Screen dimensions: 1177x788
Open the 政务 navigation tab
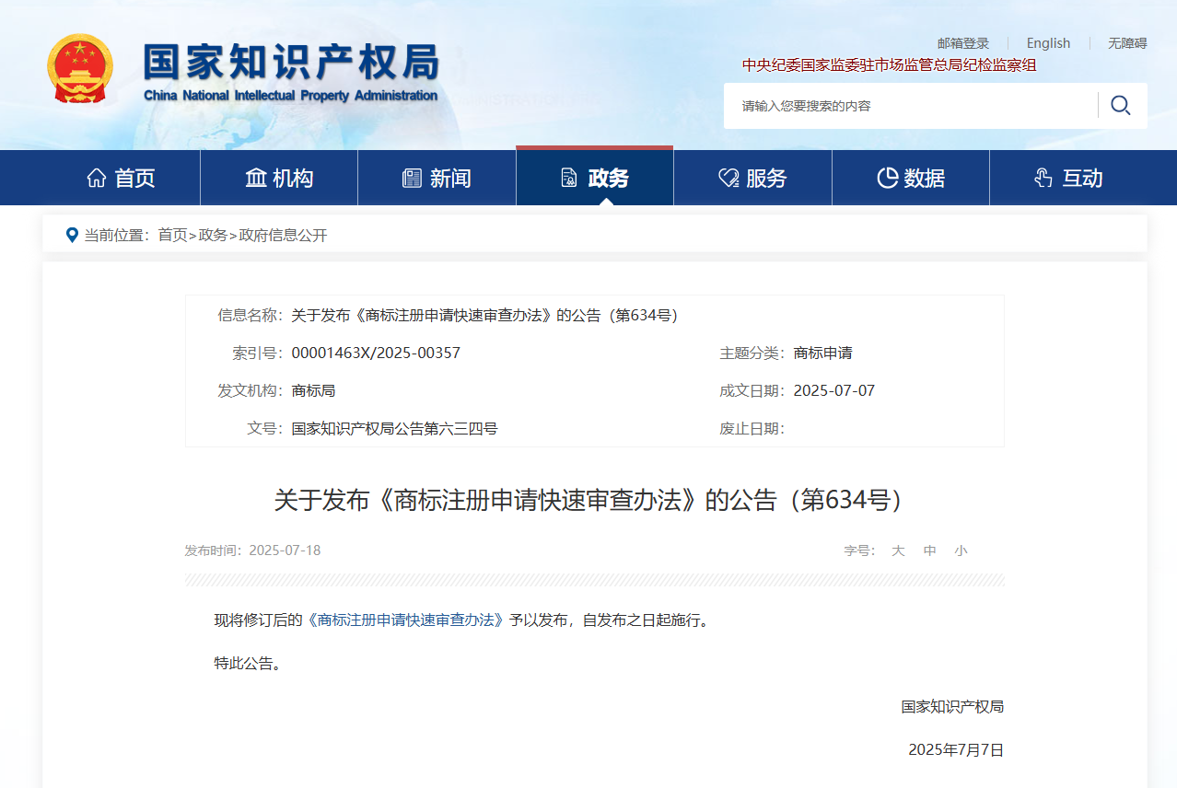click(x=595, y=178)
